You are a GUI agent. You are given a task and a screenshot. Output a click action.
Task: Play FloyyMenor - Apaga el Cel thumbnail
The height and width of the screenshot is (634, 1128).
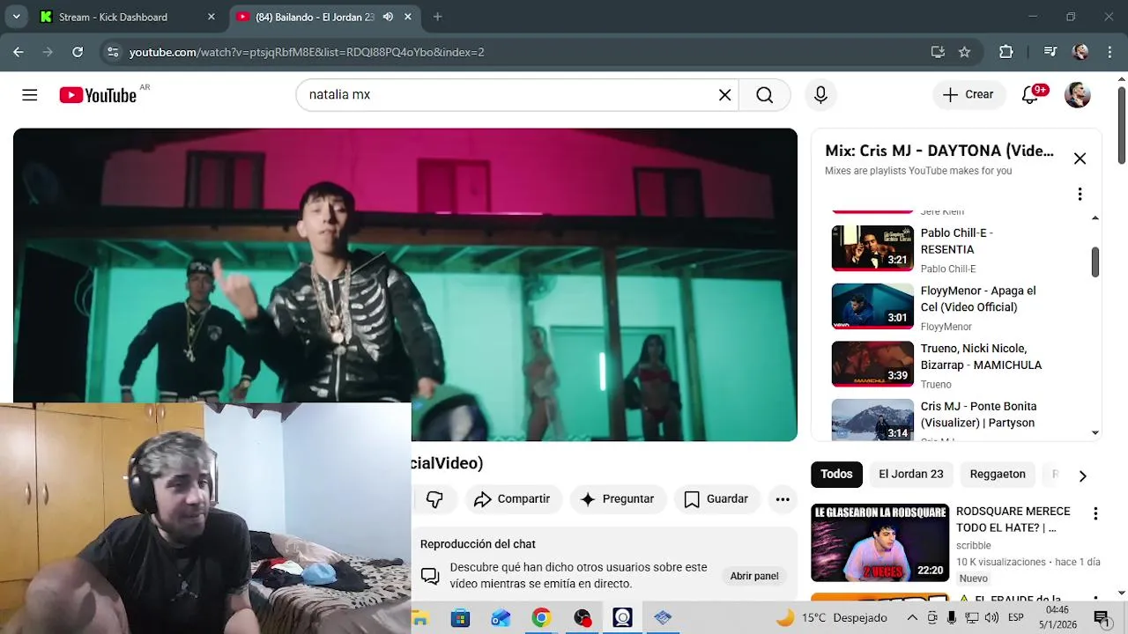point(872,306)
